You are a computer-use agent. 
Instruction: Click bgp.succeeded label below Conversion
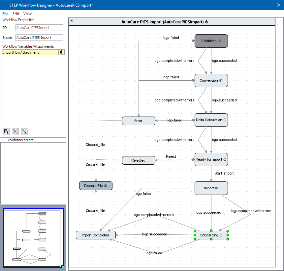pyautogui.click(x=224, y=100)
